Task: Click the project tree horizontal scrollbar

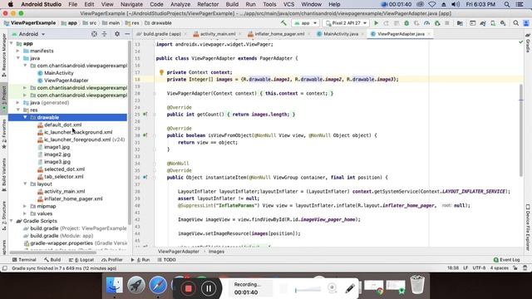Action: point(53,252)
